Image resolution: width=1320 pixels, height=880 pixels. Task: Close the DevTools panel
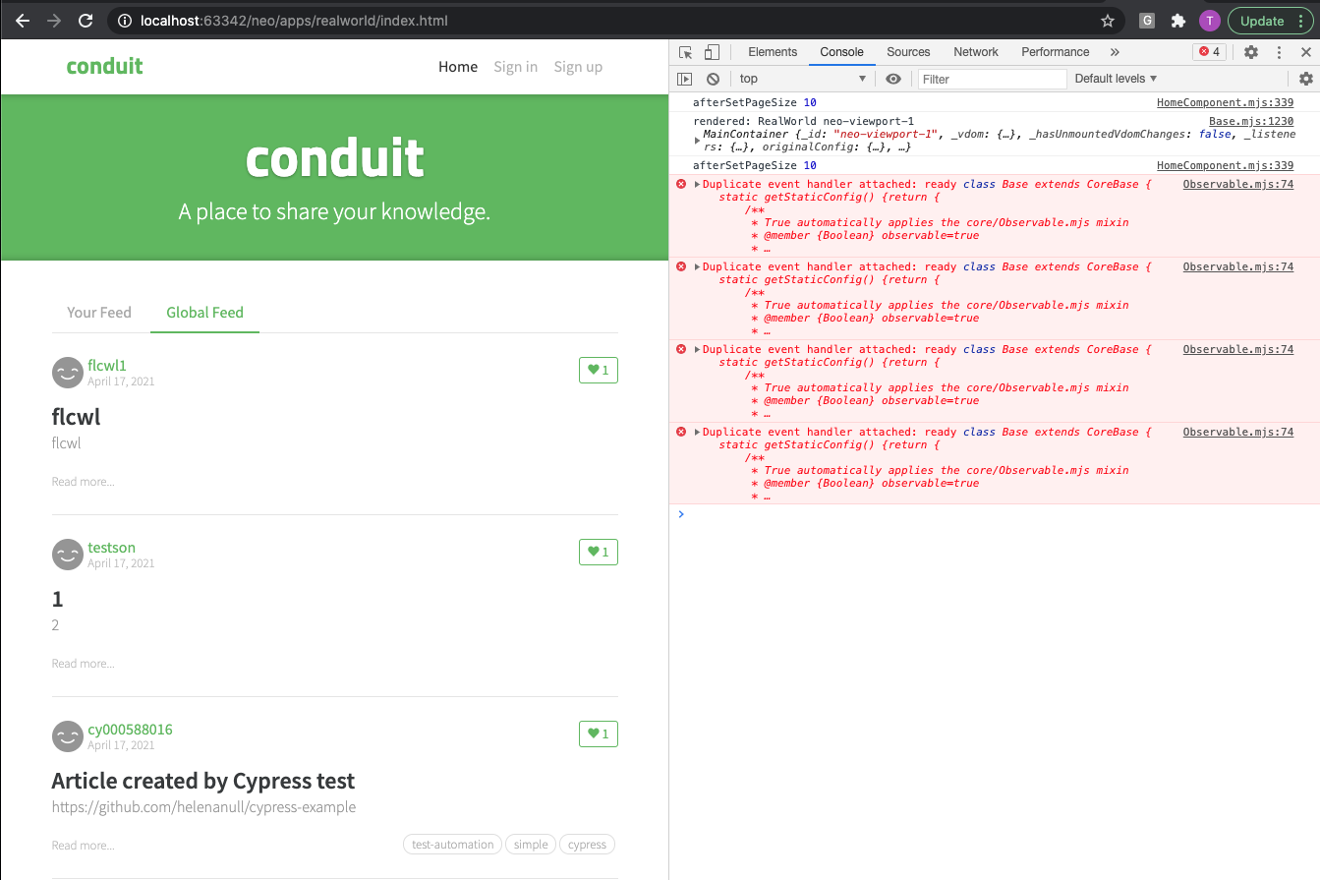[1305, 52]
